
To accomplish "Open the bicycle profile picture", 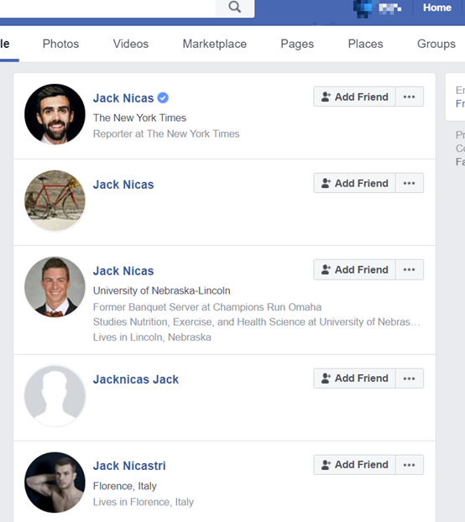I will [x=55, y=201].
